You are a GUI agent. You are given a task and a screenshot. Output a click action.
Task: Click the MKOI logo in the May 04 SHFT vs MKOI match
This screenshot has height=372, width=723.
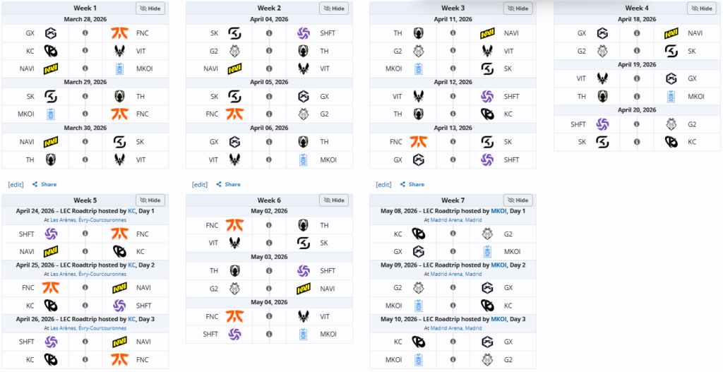[x=304, y=334]
